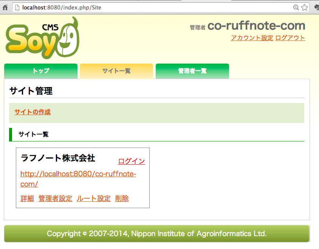Viewport: 319px width, 249px height.
Task: Open the トップ tab
Action: [41, 71]
